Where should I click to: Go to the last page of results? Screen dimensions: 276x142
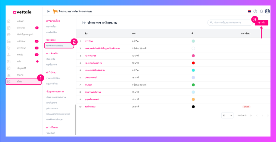(x=268, y=115)
